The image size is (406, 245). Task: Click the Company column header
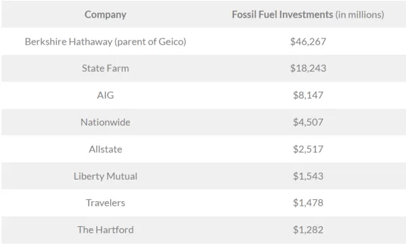click(106, 14)
